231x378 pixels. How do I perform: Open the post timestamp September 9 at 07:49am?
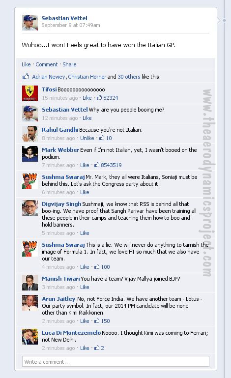tap(71, 25)
